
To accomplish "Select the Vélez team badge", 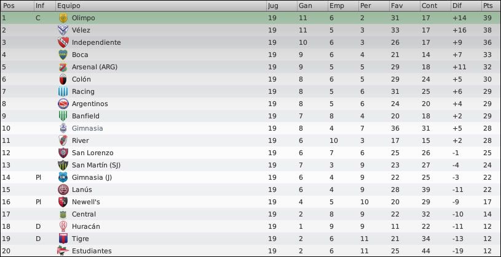I will tap(63, 30).
